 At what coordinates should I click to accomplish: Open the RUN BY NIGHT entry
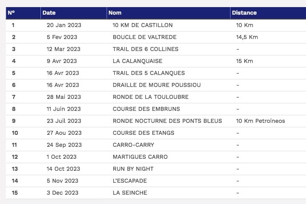(x=133, y=169)
